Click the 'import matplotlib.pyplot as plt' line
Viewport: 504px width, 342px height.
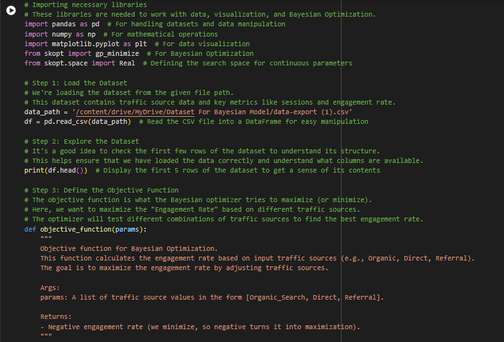(x=137, y=44)
